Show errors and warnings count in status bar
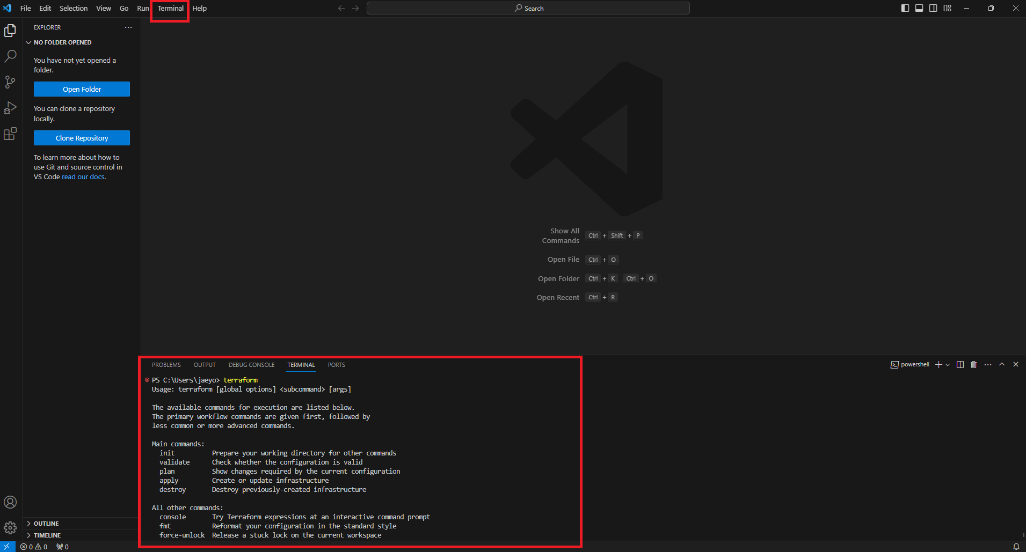Viewport: 1026px width, 552px height. tap(34, 547)
